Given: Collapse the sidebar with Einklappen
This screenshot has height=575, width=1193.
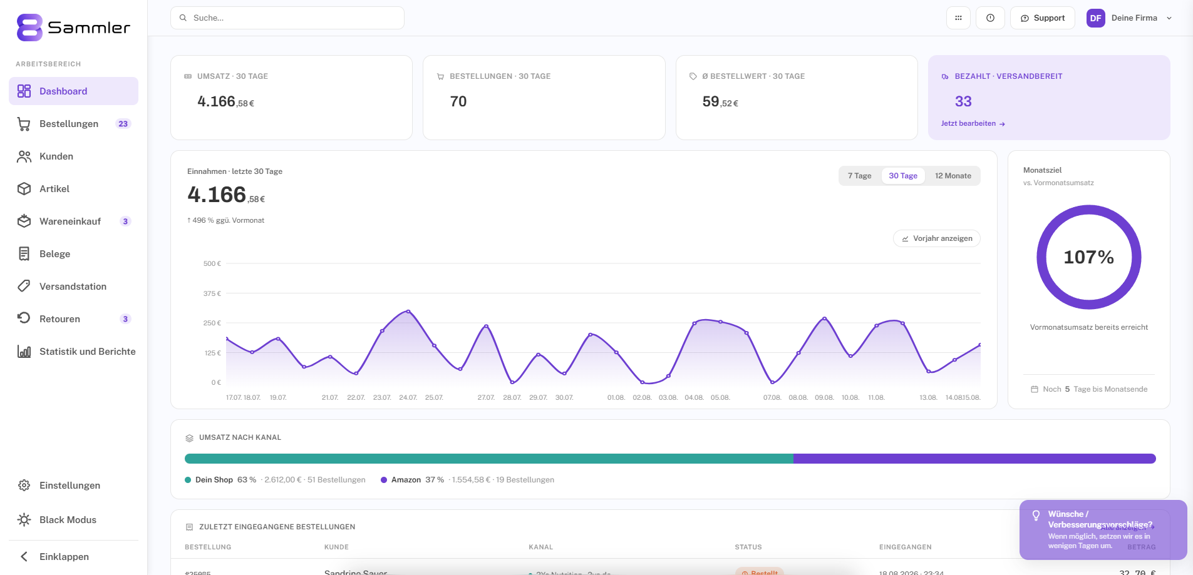Looking at the screenshot, I should (x=73, y=557).
